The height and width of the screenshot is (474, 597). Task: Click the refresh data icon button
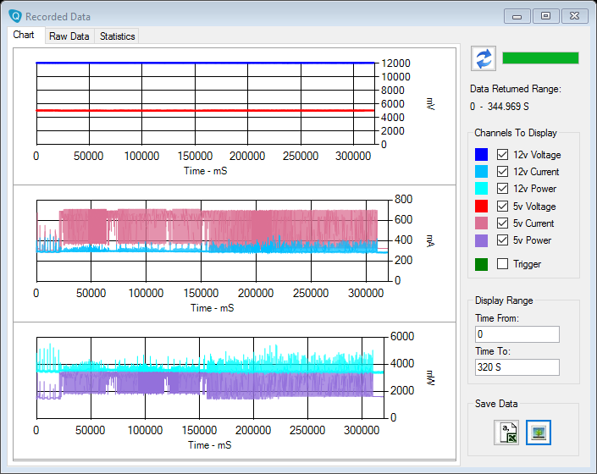click(x=483, y=58)
